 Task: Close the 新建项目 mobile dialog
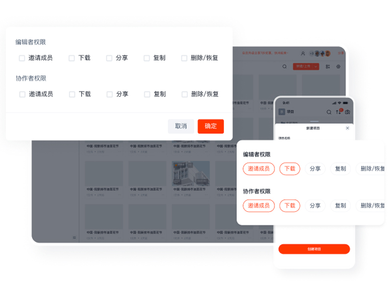click(x=347, y=128)
